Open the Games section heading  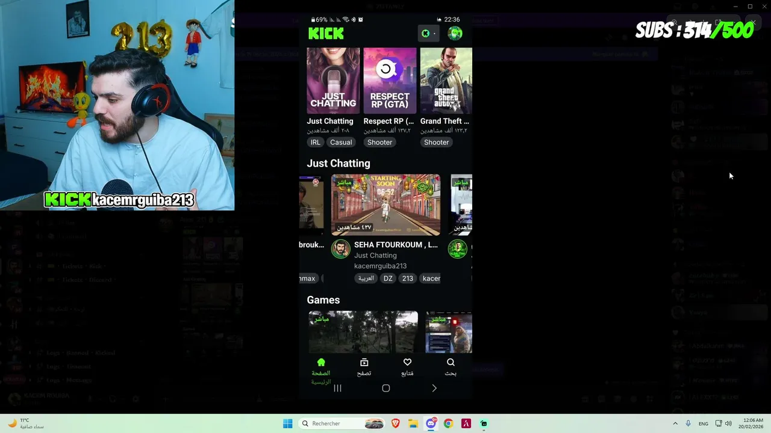coord(323,300)
